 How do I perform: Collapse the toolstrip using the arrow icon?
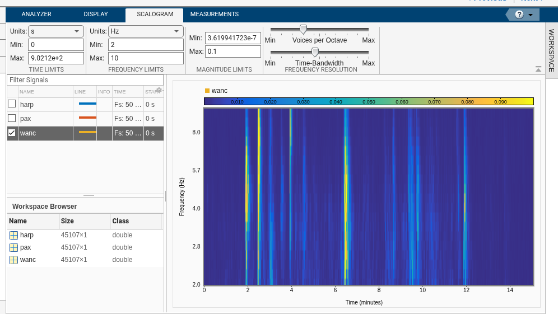point(538,69)
